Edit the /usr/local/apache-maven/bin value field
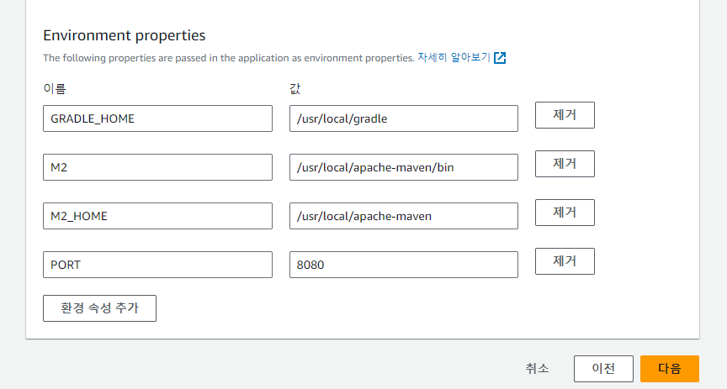 pos(403,167)
